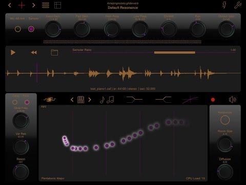Screen dimensions: 246x185
Task: Click the Input Gain knob
Action: pyautogui.click(x=53, y=29)
